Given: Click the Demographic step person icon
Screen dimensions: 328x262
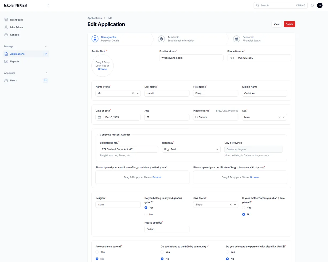Looking at the screenshot, I should pyautogui.click(x=95, y=39).
